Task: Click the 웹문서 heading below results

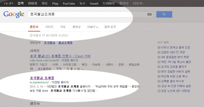Action: [35, 104]
